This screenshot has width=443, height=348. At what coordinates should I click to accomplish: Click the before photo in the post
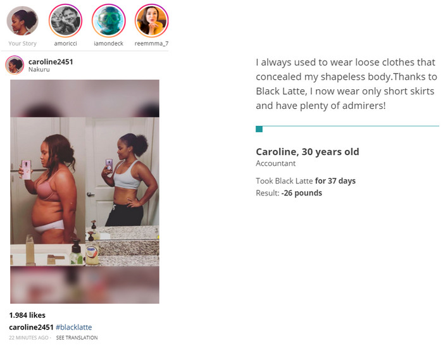tap(47, 191)
